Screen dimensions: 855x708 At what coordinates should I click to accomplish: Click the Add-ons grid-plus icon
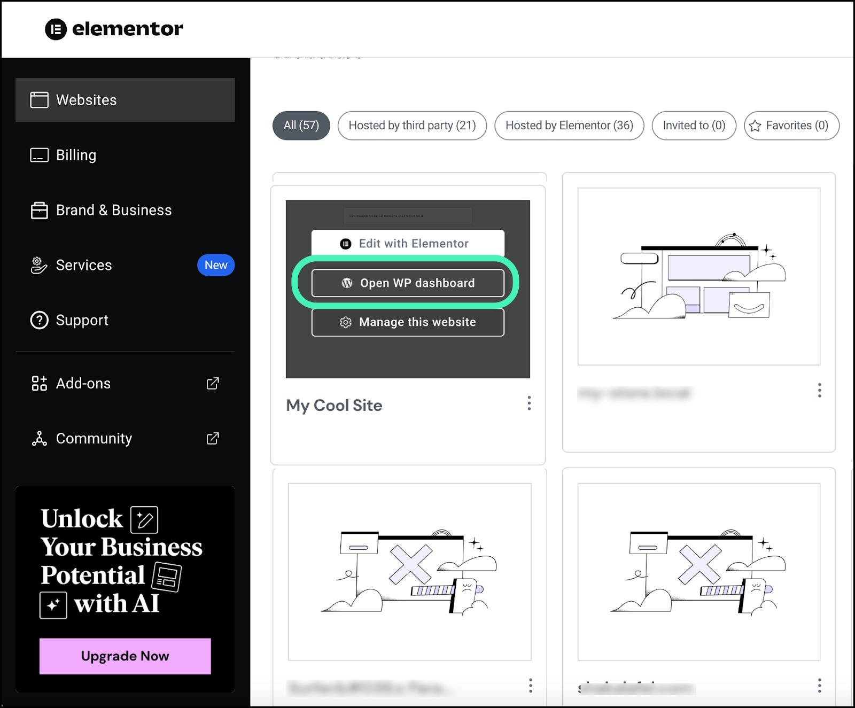(x=39, y=383)
